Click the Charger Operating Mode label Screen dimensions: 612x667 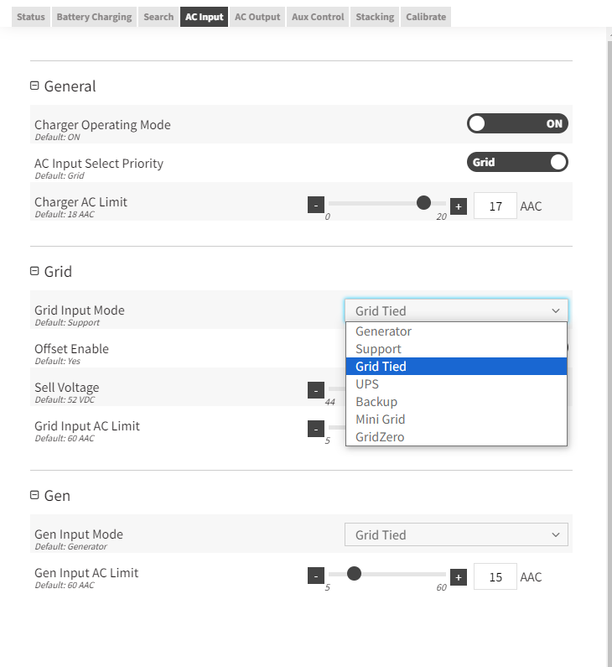coord(102,125)
